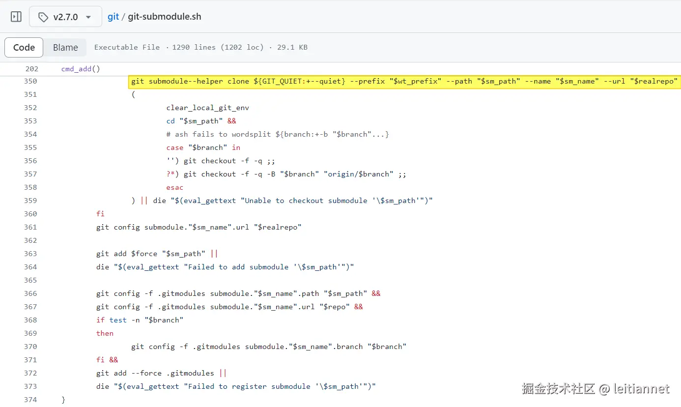Viewport: 681px width, 407px height.
Task: Select line number 363
Action: pyautogui.click(x=30, y=254)
